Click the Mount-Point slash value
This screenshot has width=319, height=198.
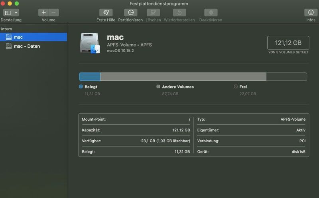[x=189, y=120]
